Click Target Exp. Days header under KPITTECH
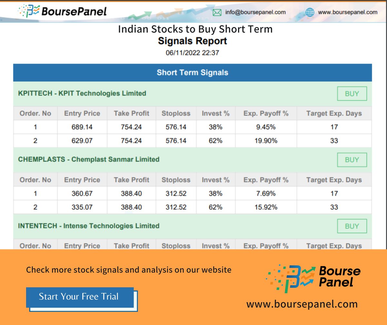387x325 pixels. pos(334,113)
